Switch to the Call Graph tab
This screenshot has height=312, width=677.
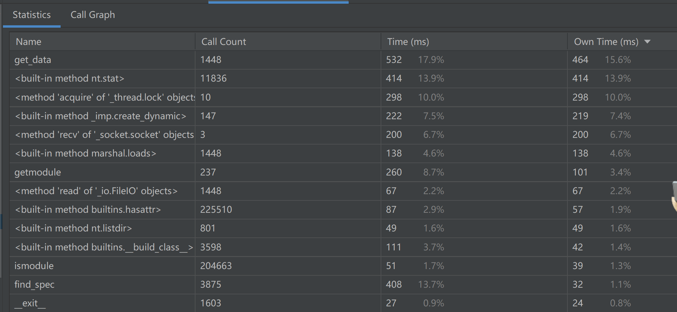coord(93,15)
